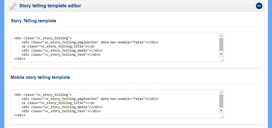
Task: Click the Story Telling template section heading
Action: tap(33, 21)
